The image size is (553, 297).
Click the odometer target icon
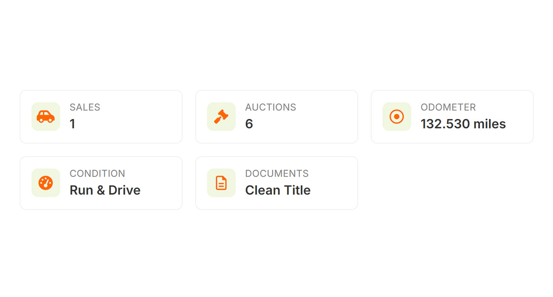(x=396, y=117)
